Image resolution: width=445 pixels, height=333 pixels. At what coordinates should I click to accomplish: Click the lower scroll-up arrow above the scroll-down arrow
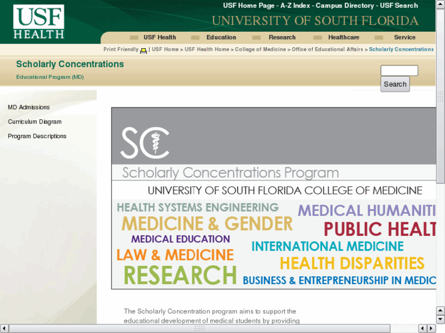(x=440, y=310)
